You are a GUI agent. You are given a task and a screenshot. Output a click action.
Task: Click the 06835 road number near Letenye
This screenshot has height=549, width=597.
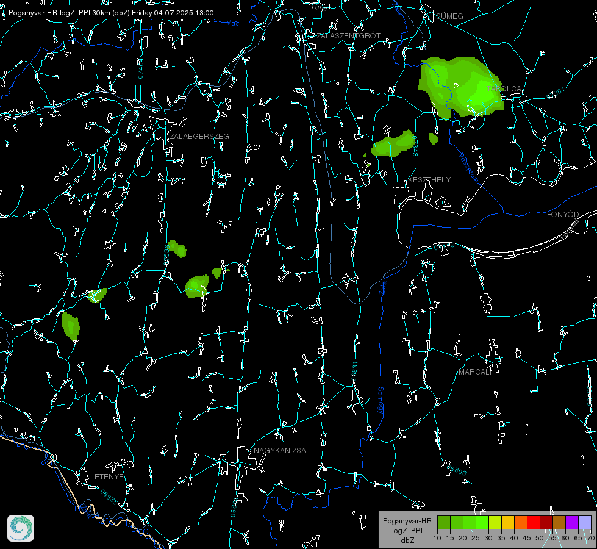tap(109, 498)
